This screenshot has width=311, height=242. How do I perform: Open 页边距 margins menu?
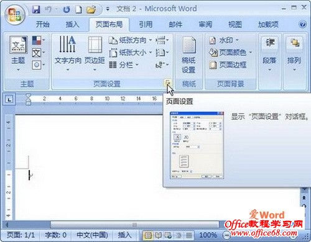pos(95,53)
